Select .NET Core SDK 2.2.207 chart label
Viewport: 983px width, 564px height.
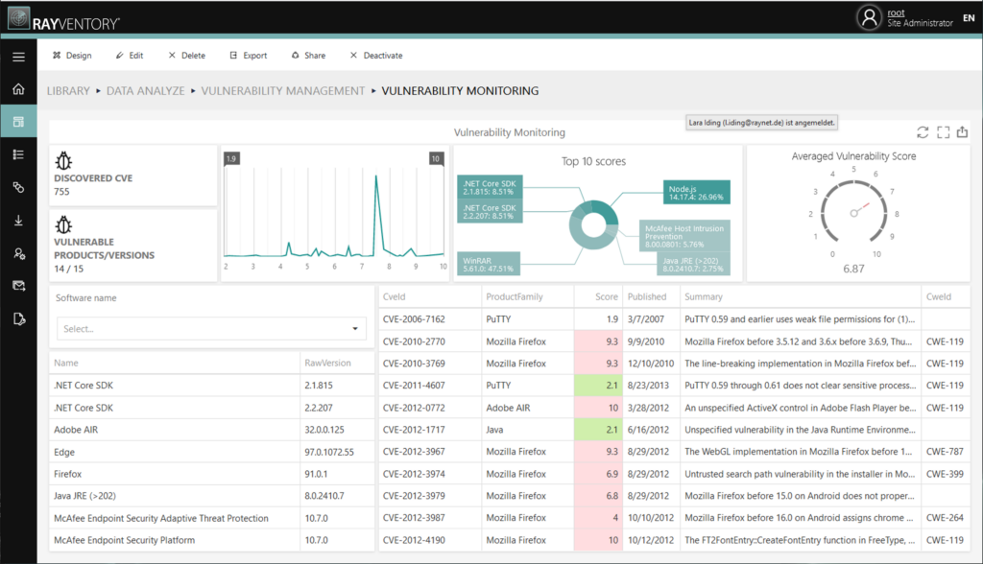[491, 212]
